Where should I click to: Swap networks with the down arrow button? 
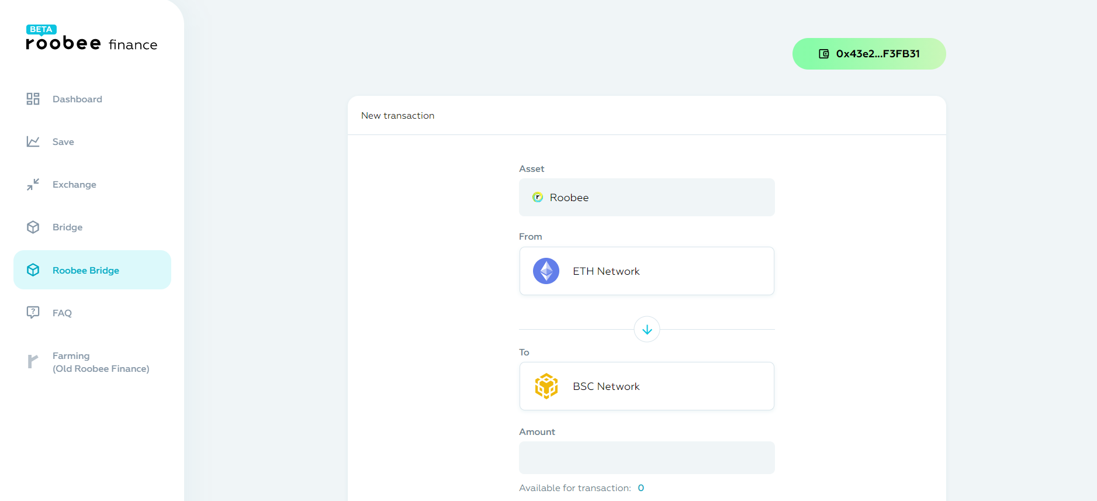647,330
